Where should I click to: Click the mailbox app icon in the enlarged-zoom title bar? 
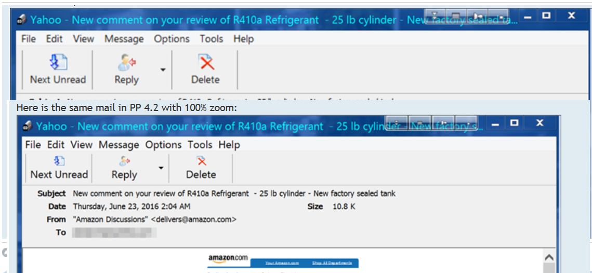[x=22, y=20]
